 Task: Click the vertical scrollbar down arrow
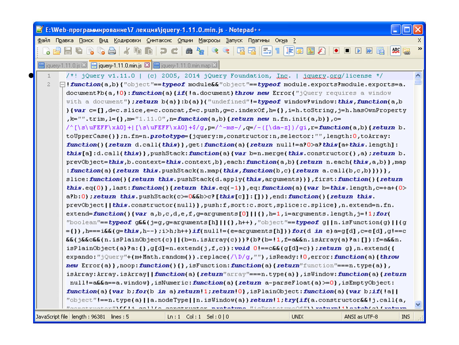point(418,304)
